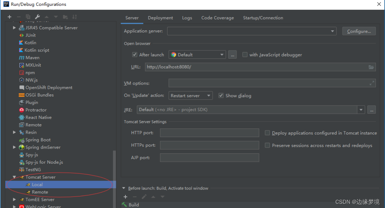Select Remote under Tomcat Server

[x=40, y=192]
